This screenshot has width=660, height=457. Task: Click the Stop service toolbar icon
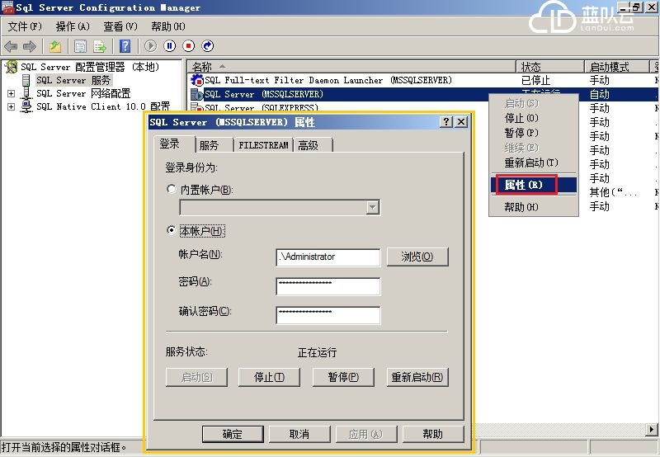coord(189,46)
